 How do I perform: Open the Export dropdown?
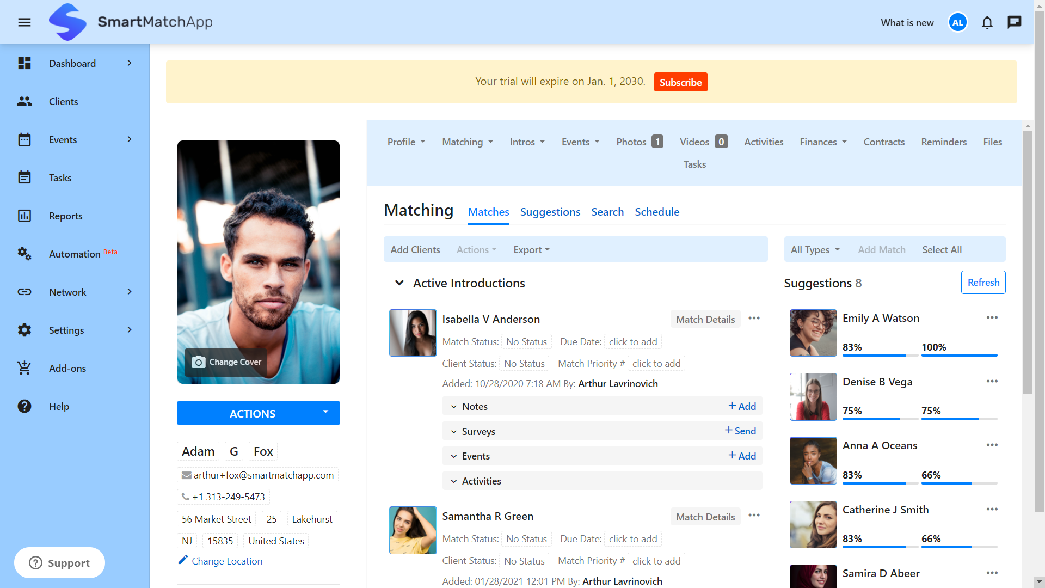pos(531,249)
